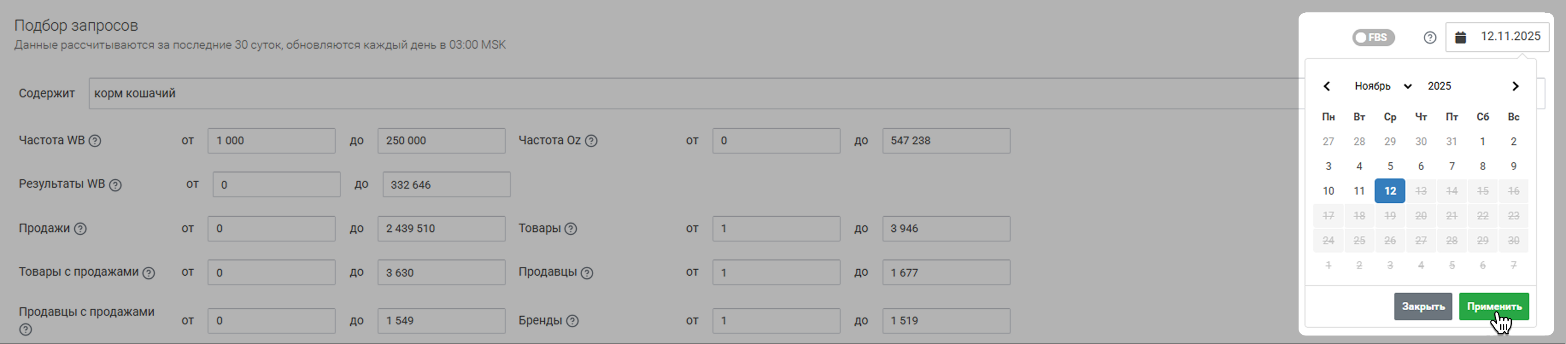Open the help icon next to FBS toggle

[1430, 38]
